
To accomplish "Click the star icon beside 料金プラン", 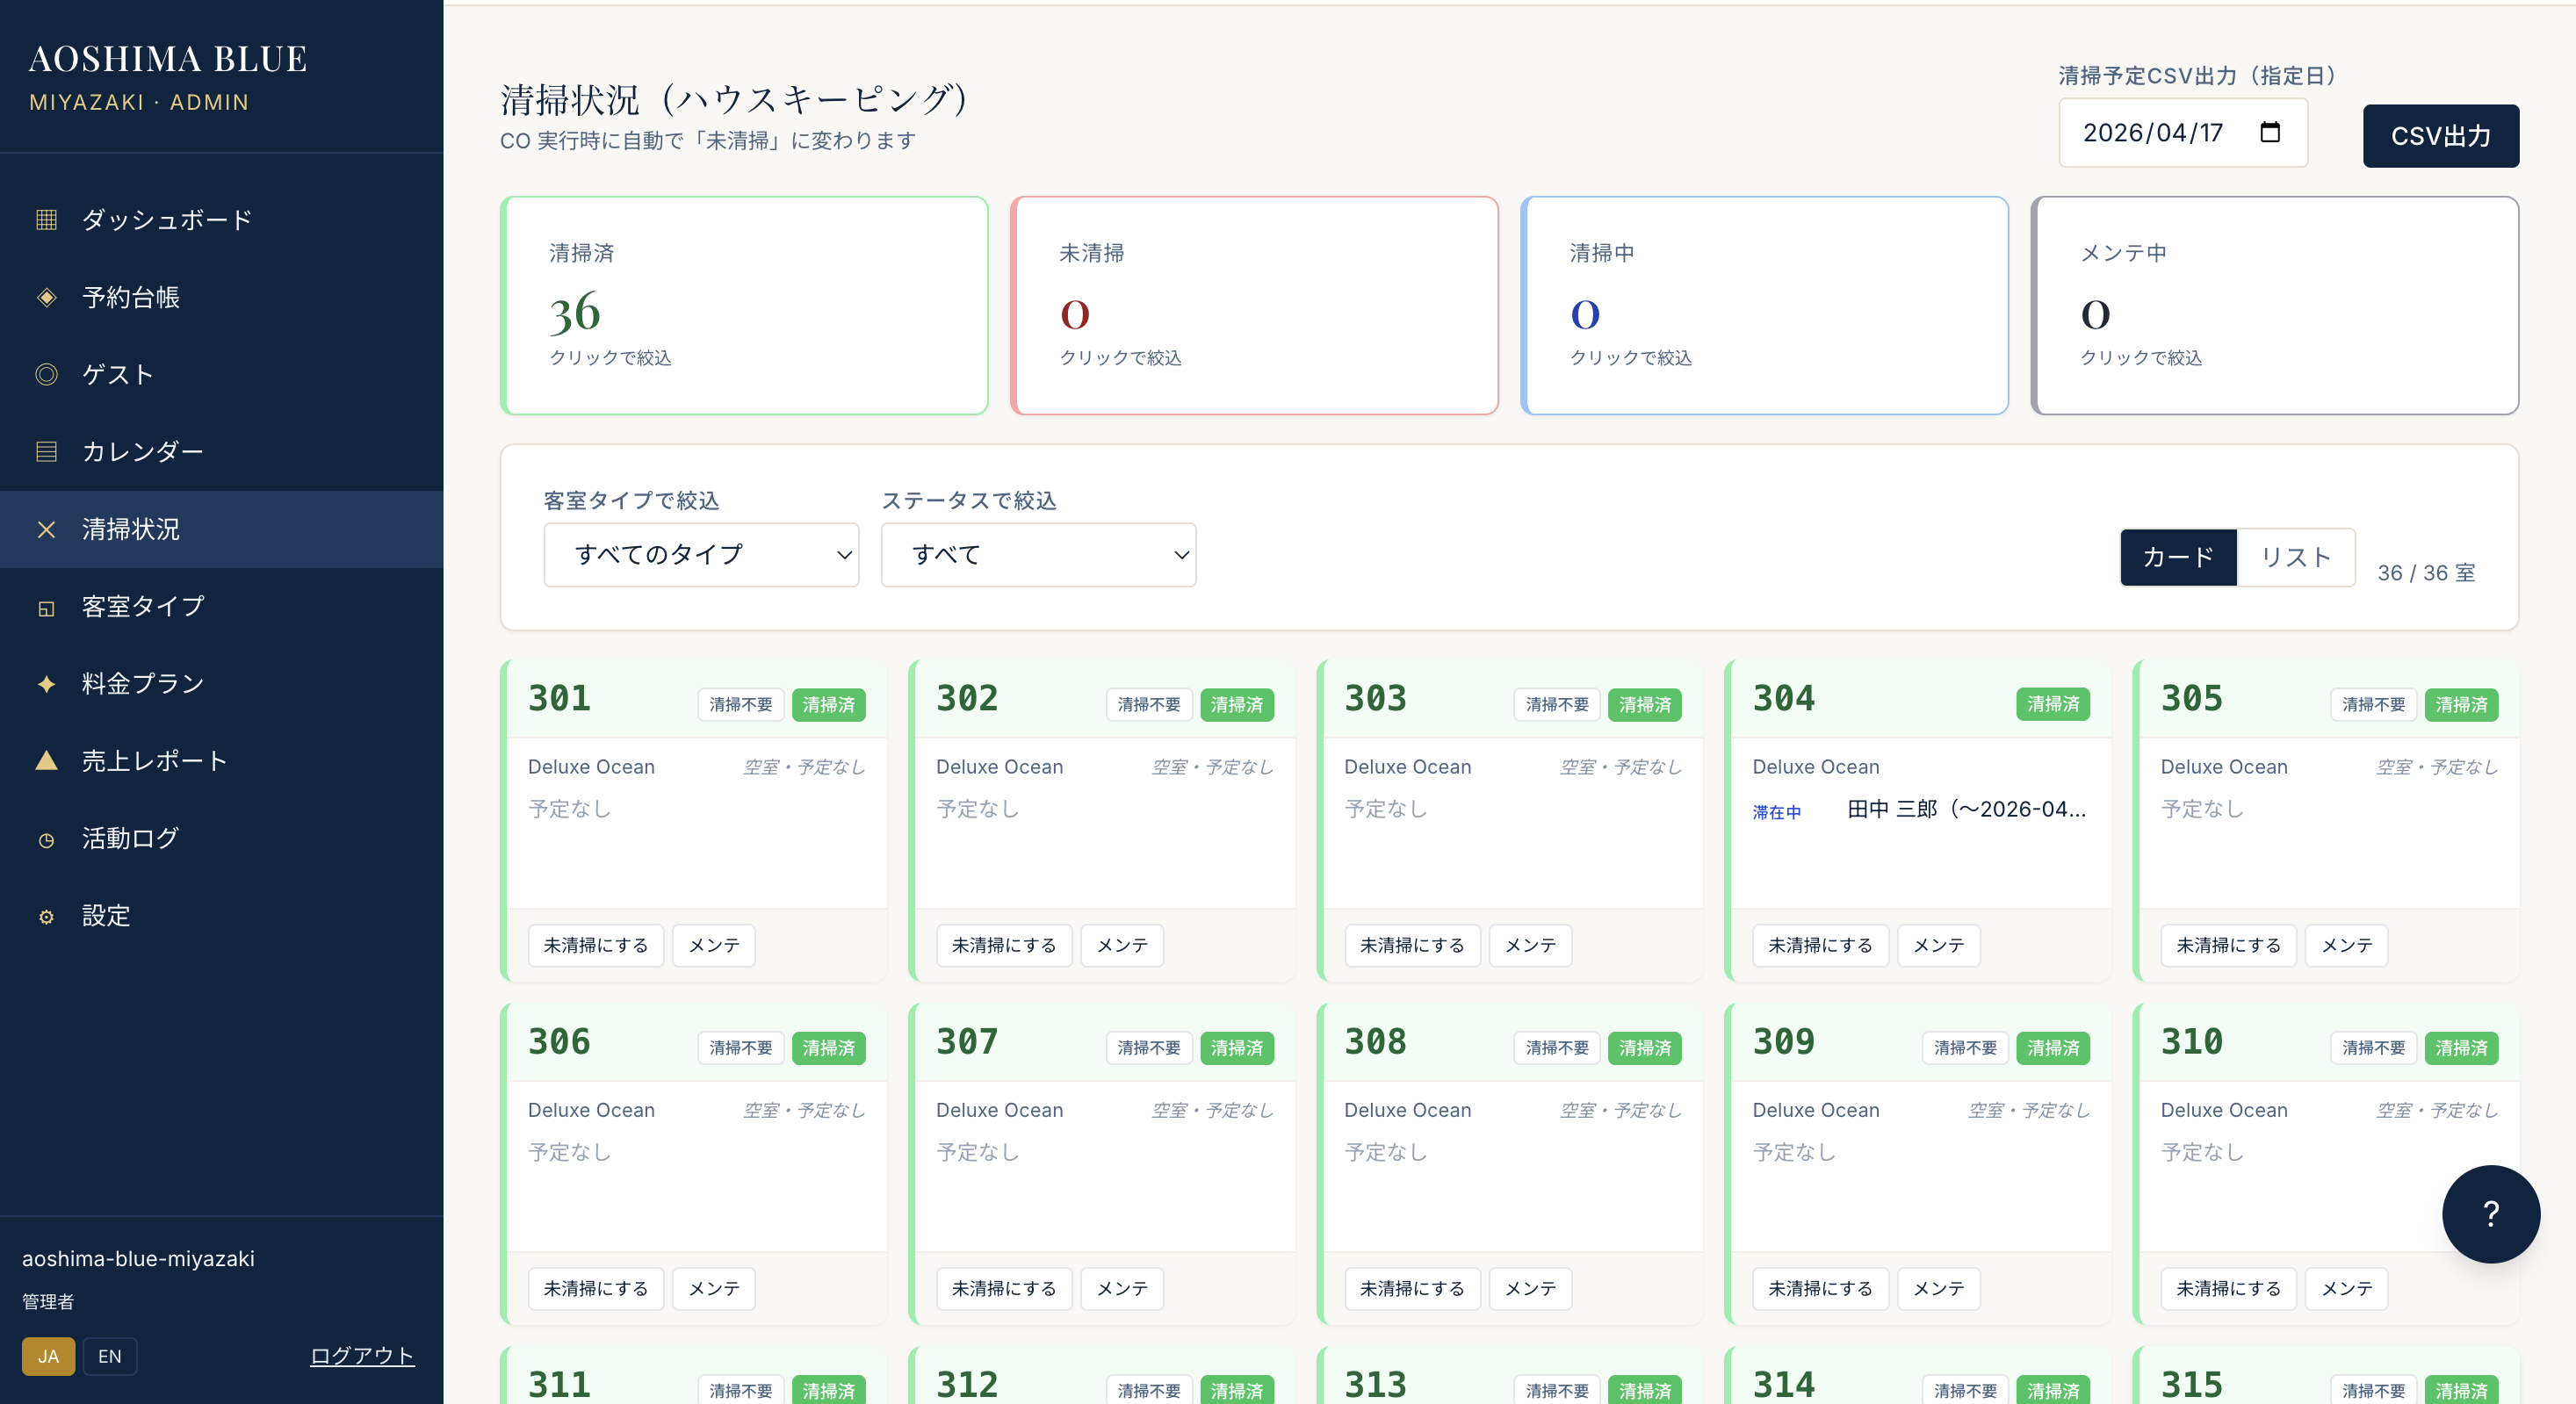I will point(46,684).
